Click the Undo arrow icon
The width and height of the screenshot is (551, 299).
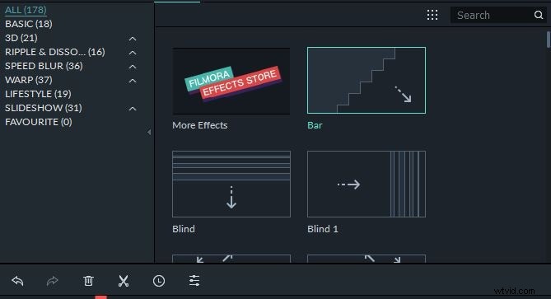(17, 281)
